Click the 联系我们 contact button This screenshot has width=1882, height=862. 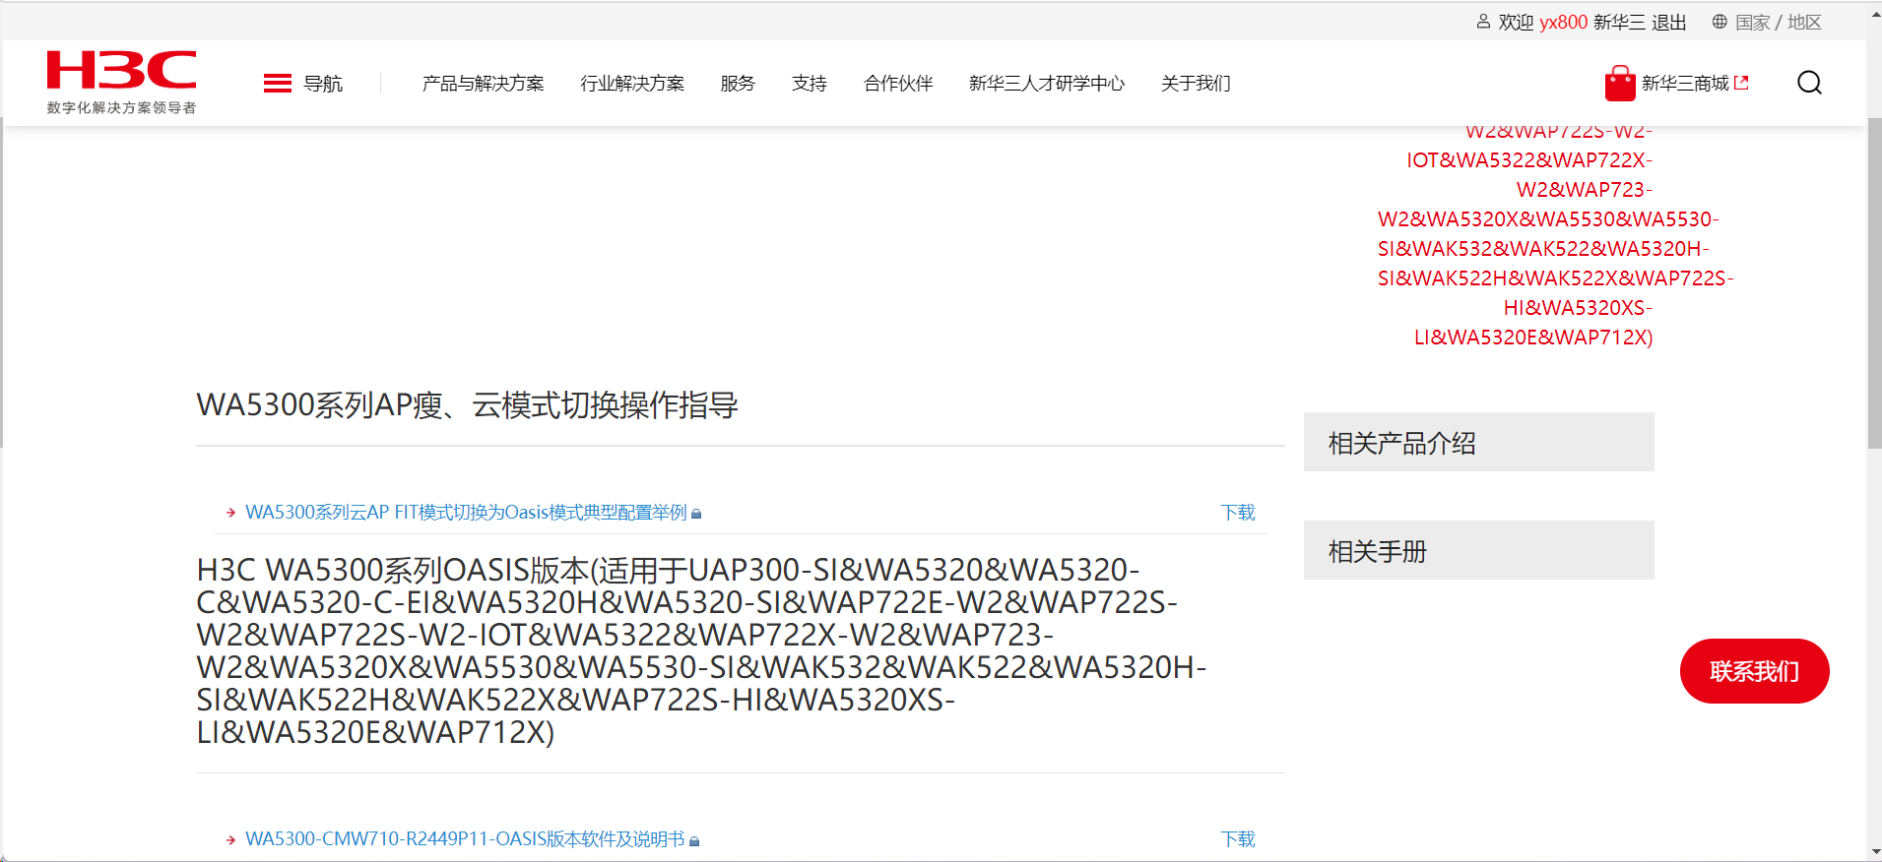pyautogui.click(x=1755, y=671)
